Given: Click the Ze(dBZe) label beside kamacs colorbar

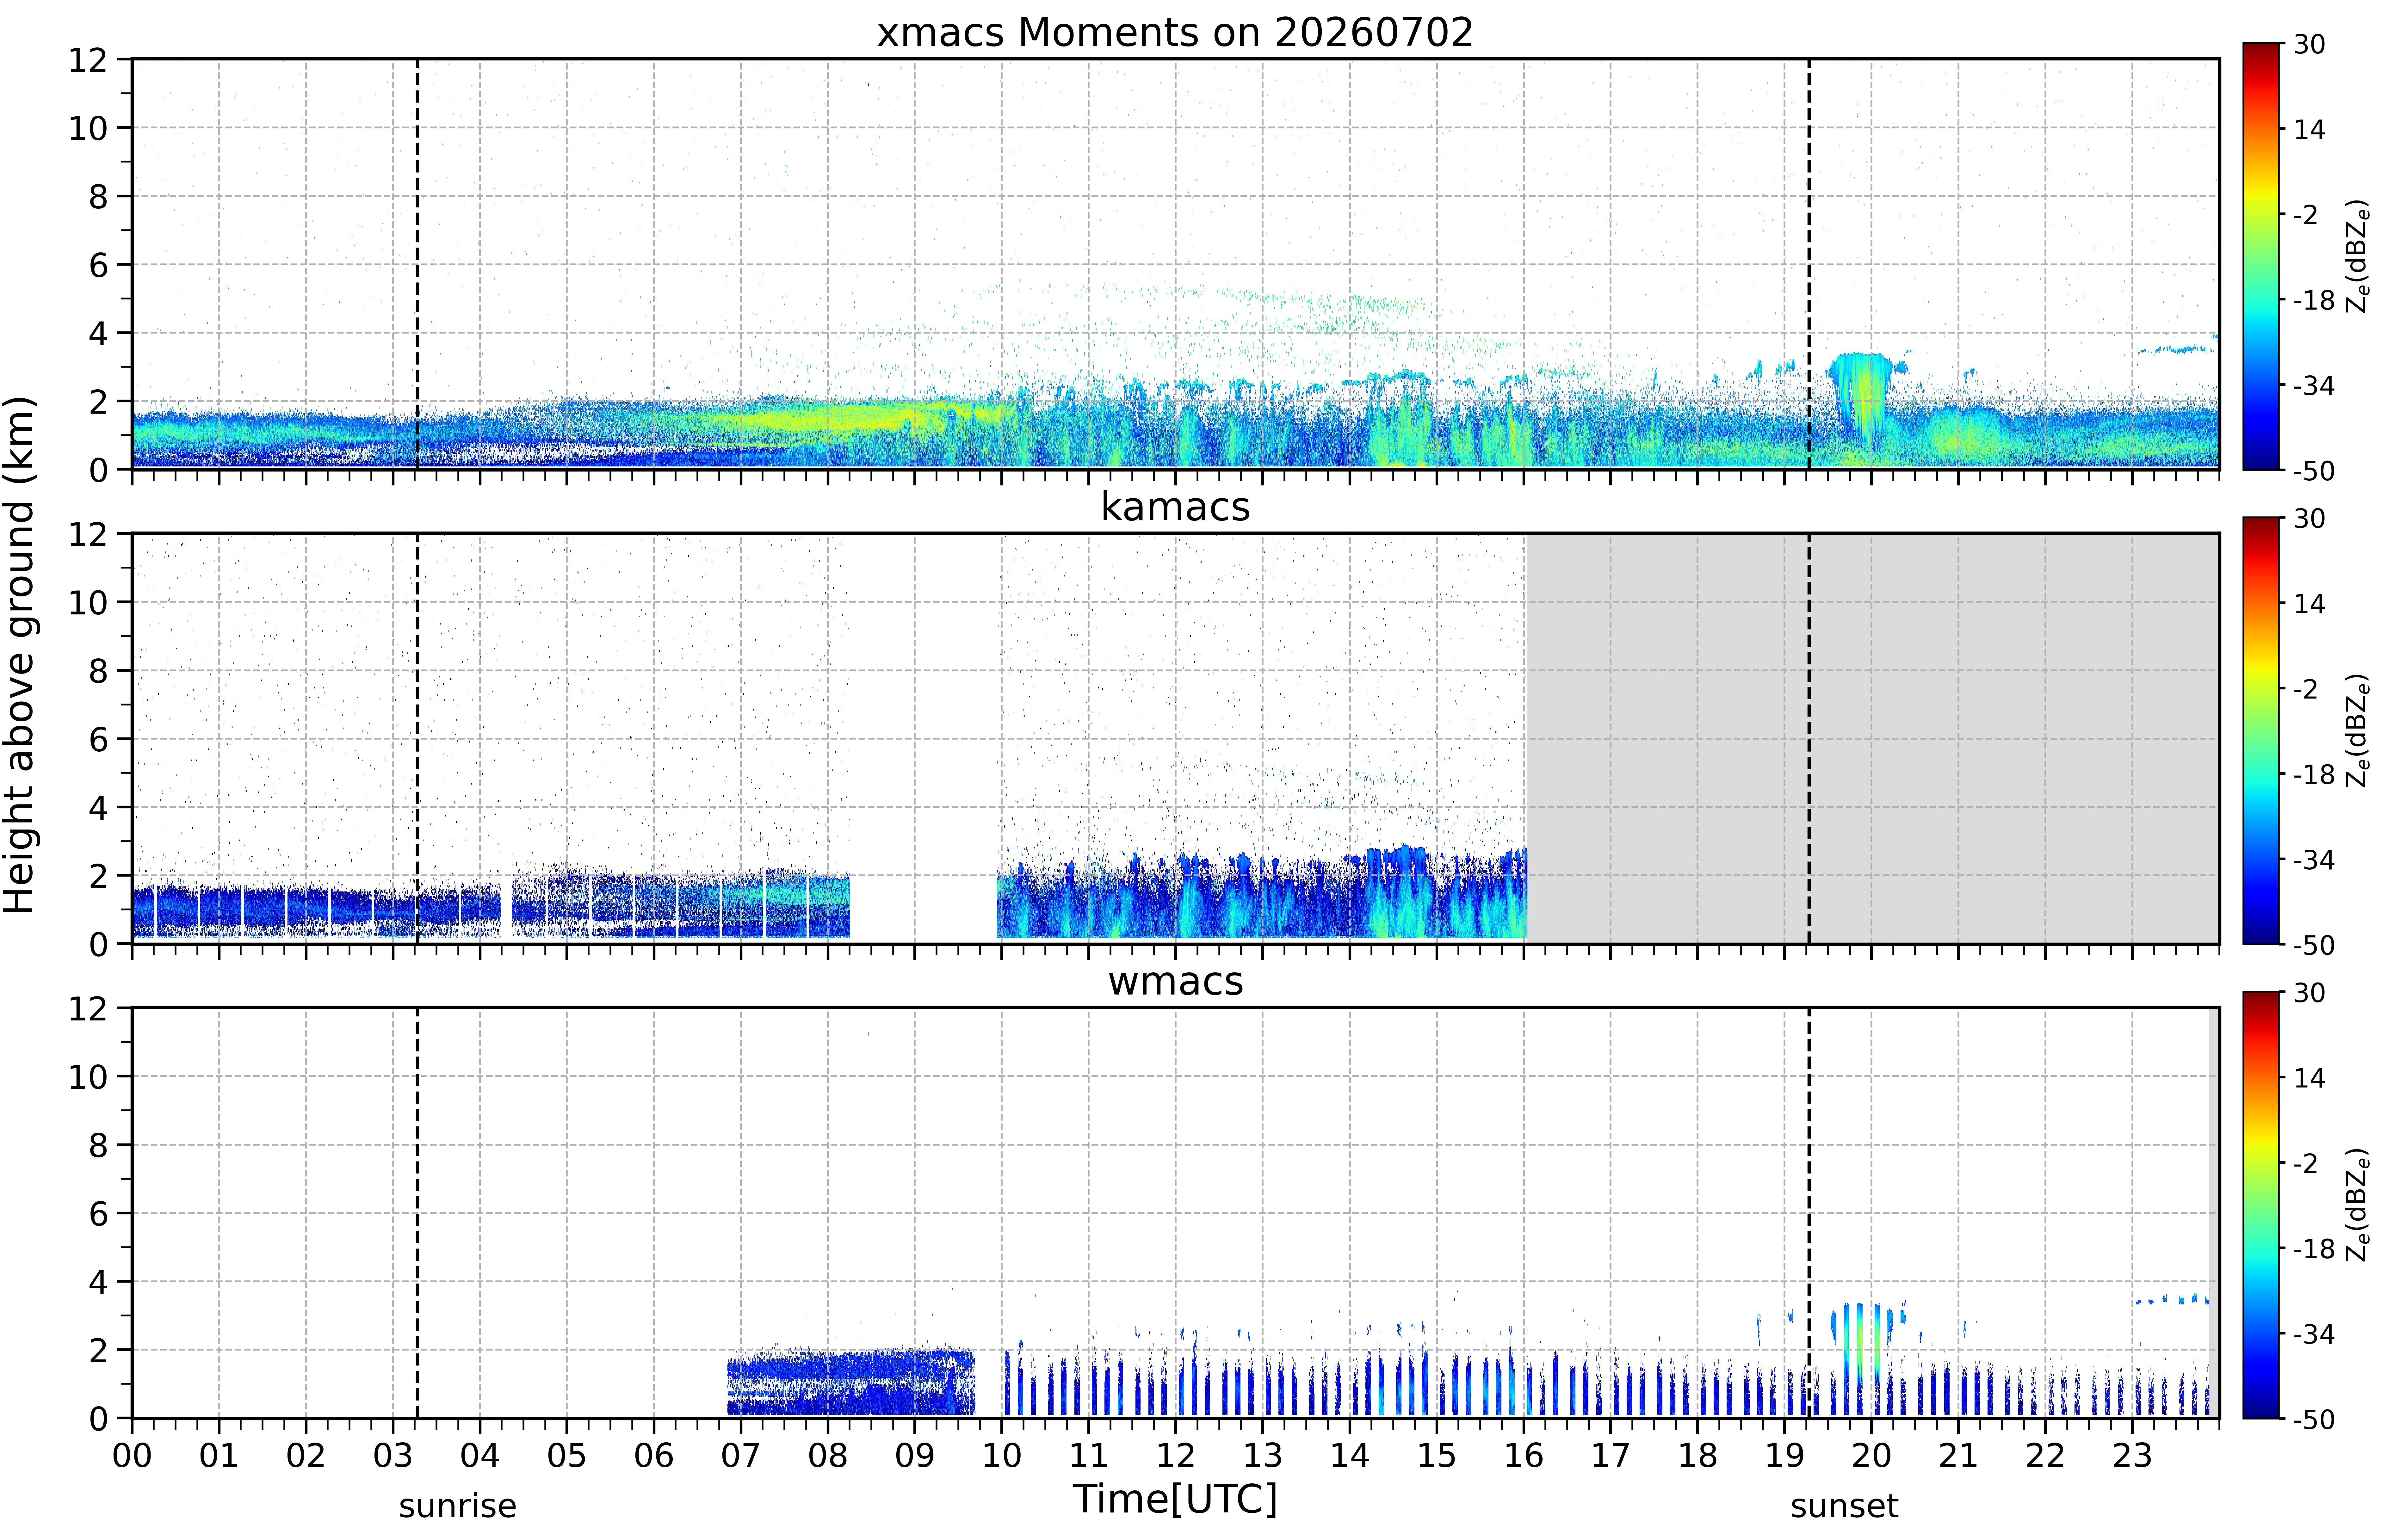Looking at the screenshot, I should click(x=2358, y=730).
